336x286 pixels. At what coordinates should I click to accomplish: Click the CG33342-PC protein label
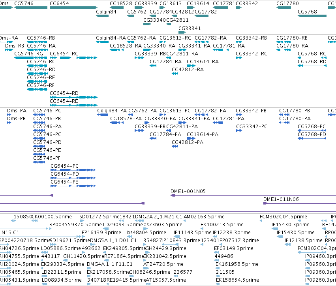252,127
